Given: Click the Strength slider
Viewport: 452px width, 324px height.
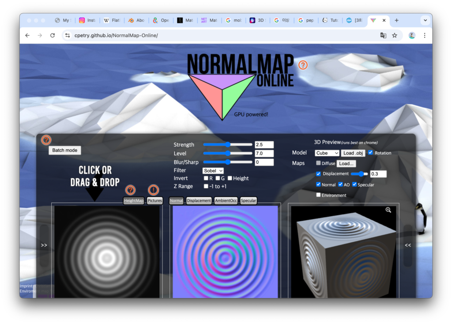Looking at the screenshot, I should click(228, 145).
